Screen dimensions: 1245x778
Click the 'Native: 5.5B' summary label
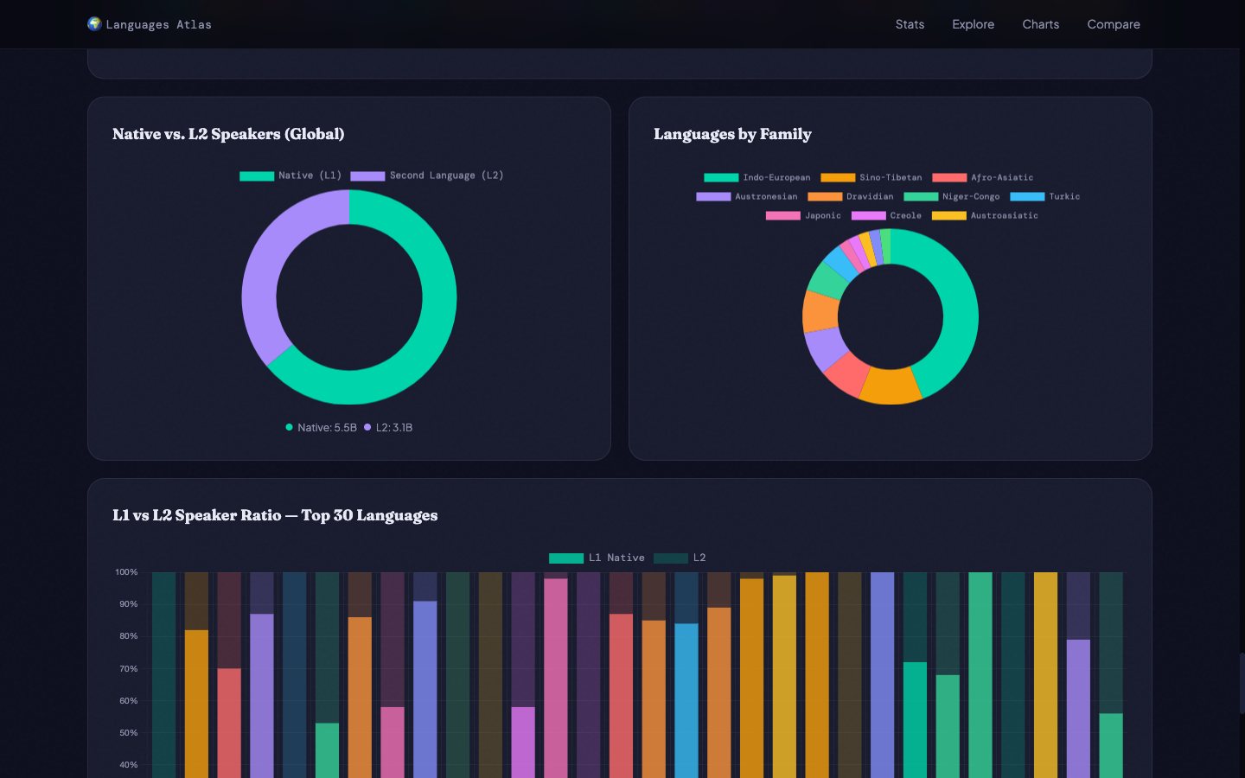point(321,427)
